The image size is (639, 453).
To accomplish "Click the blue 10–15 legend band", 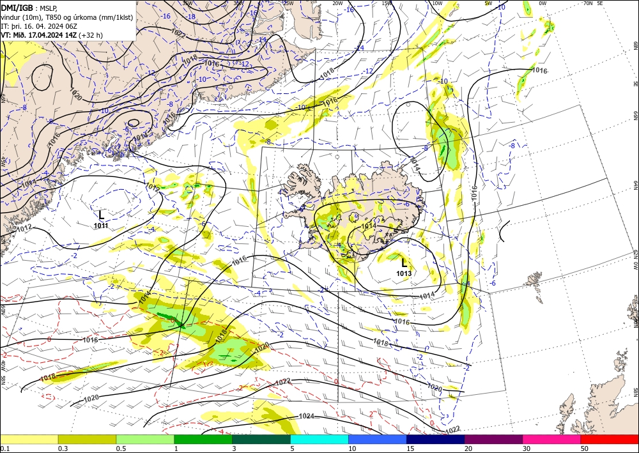I will click(x=378, y=439).
